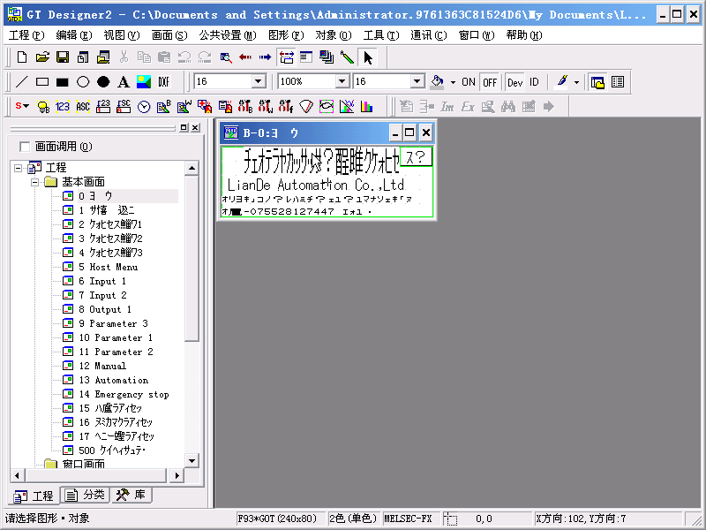Select the Line drawing tool

pos(22,82)
